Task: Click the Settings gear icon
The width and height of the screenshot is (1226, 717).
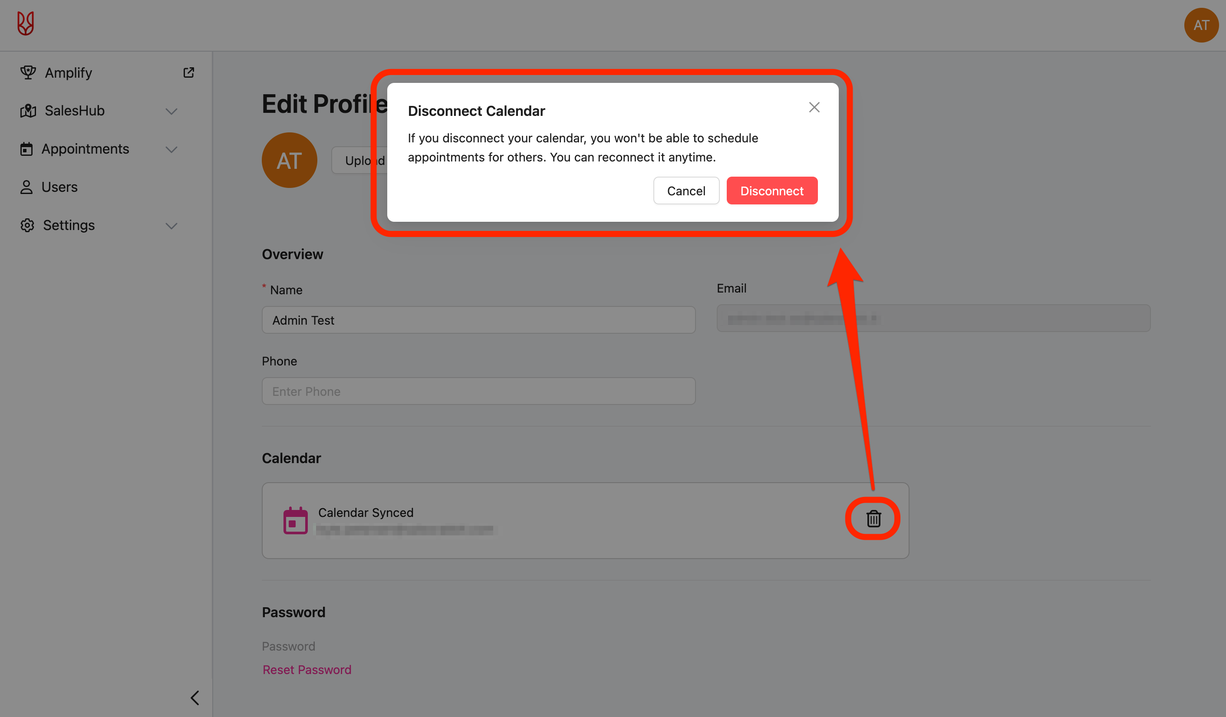Action: tap(27, 225)
